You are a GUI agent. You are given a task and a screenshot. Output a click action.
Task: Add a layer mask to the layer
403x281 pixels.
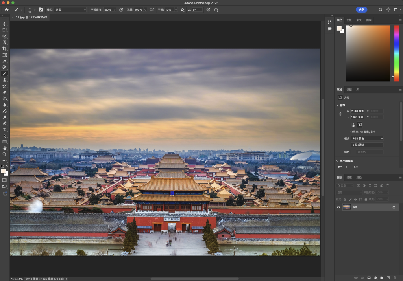click(369, 278)
